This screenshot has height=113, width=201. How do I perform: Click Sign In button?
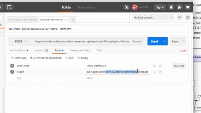[160, 7]
